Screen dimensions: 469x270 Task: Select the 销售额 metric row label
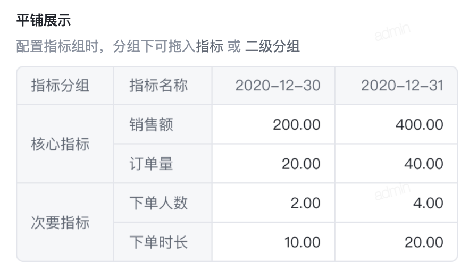point(163,124)
